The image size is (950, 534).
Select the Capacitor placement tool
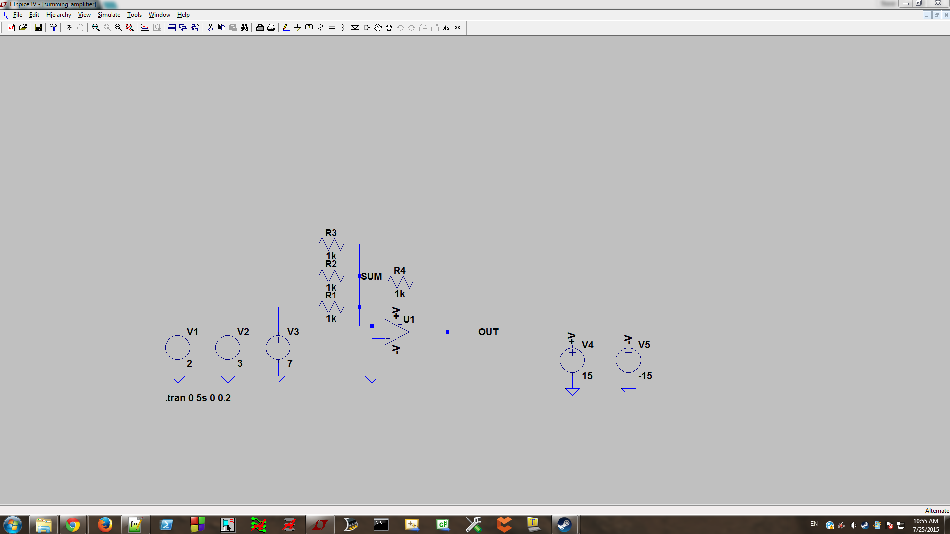(331, 28)
